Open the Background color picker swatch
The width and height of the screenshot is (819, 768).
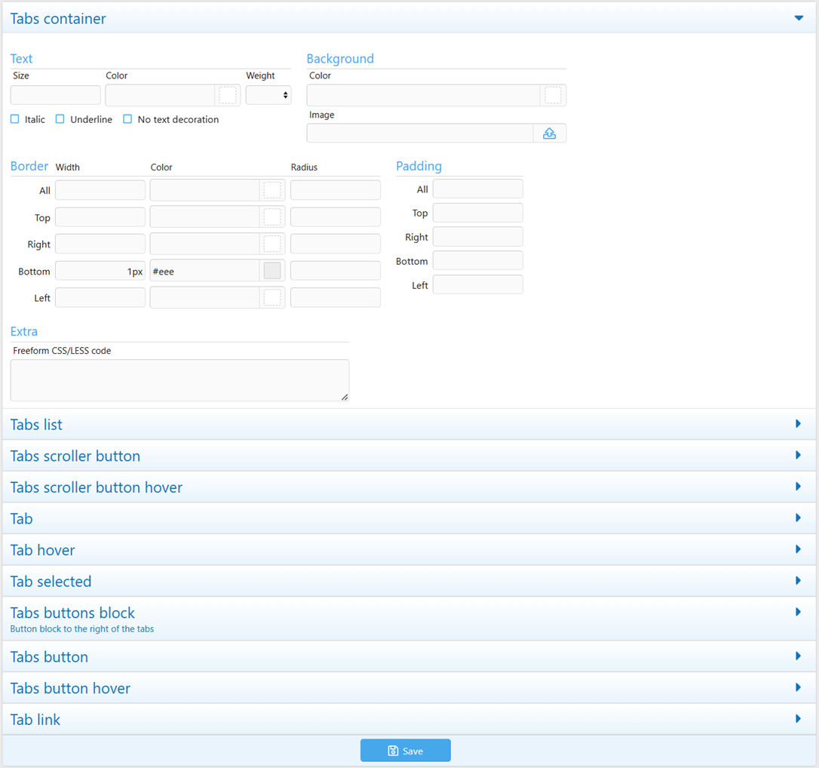click(553, 95)
